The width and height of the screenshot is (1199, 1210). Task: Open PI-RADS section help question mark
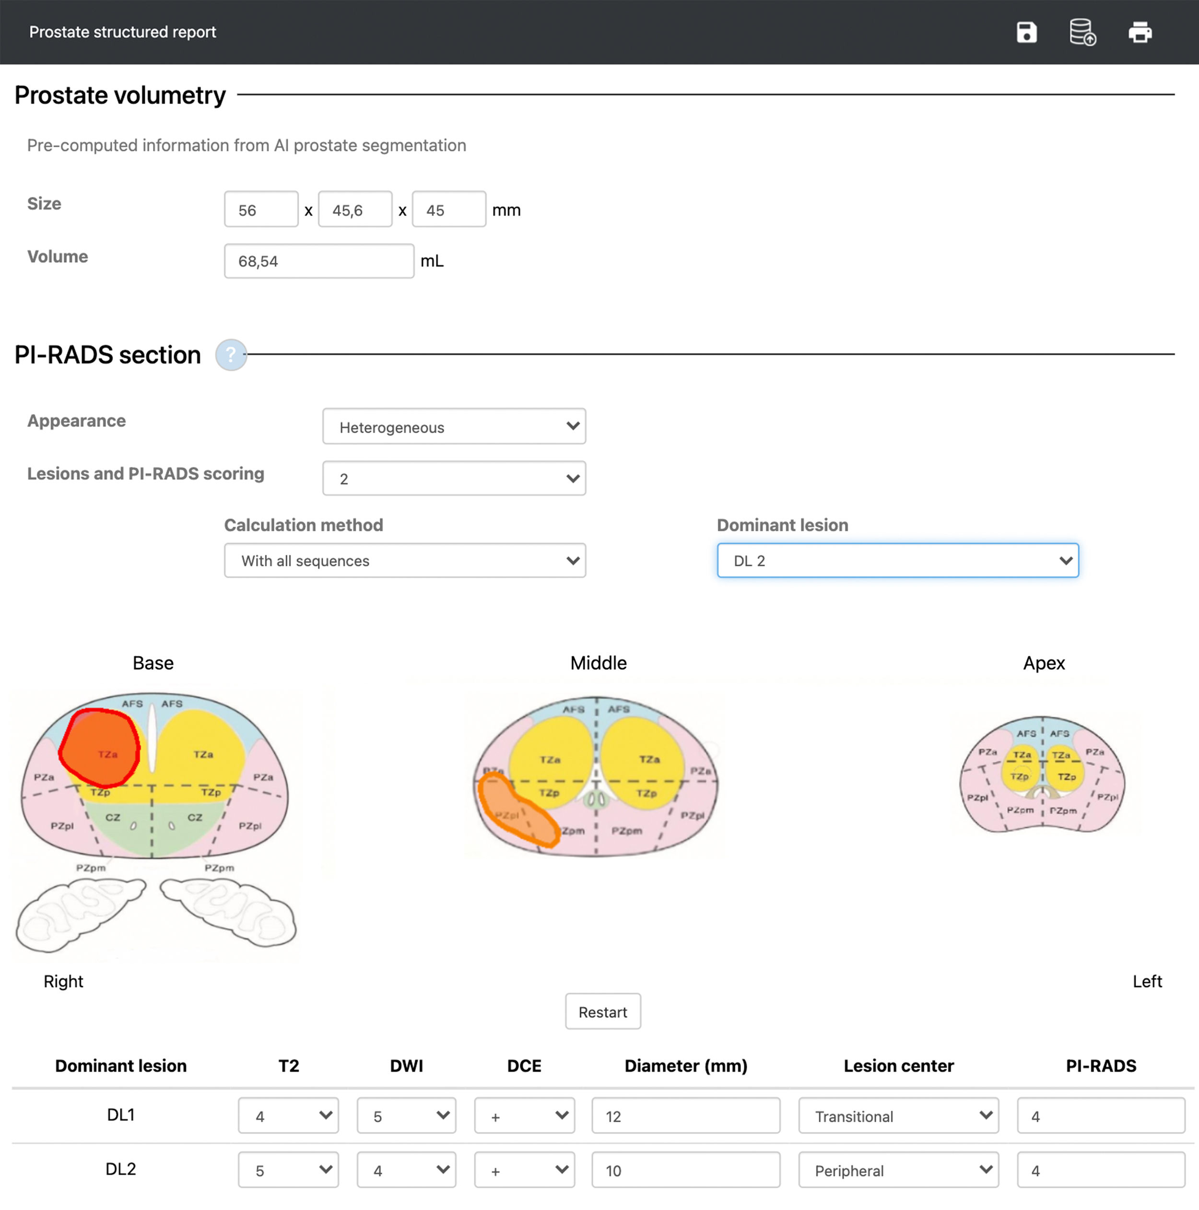tap(231, 355)
